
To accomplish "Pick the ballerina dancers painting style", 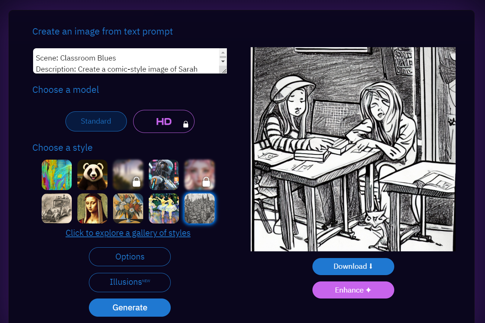I will (x=164, y=208).
